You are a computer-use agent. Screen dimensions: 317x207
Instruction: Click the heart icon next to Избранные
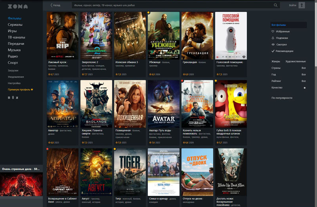(273, 31)
